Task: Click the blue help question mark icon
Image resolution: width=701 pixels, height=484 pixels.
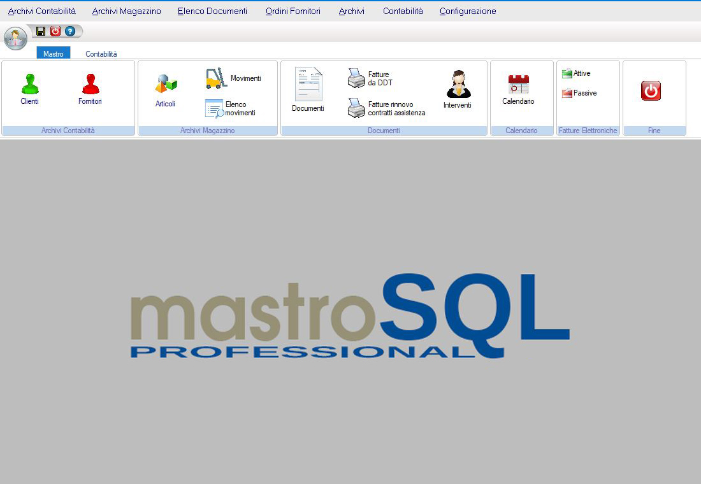Action: tap(69, 31)
